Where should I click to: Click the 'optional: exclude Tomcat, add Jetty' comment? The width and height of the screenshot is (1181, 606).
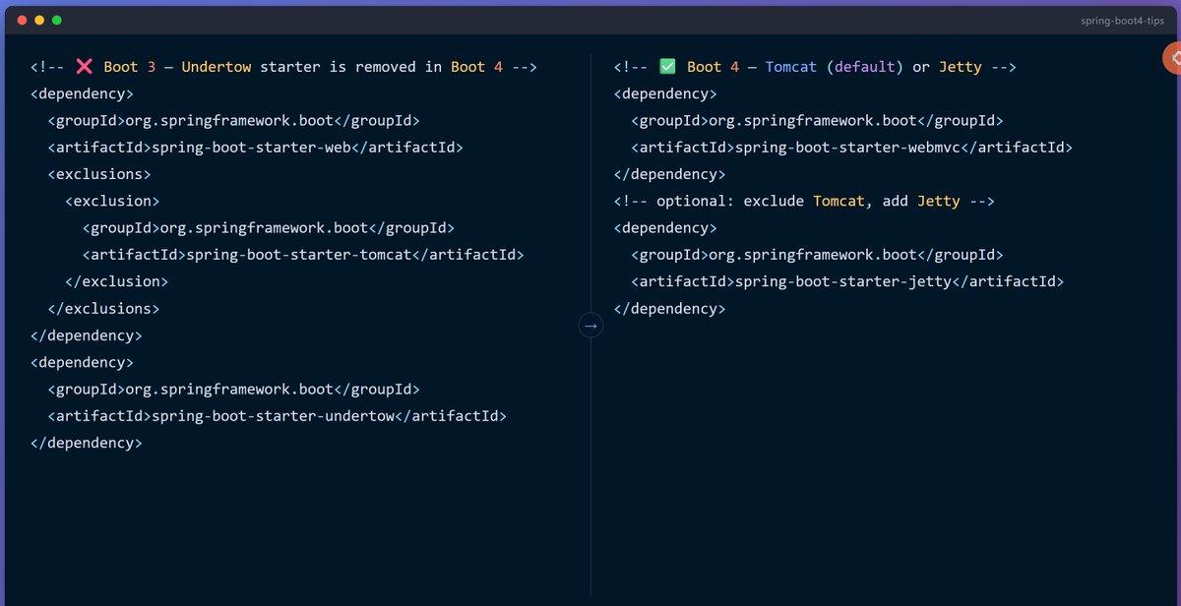pos(804,201)
